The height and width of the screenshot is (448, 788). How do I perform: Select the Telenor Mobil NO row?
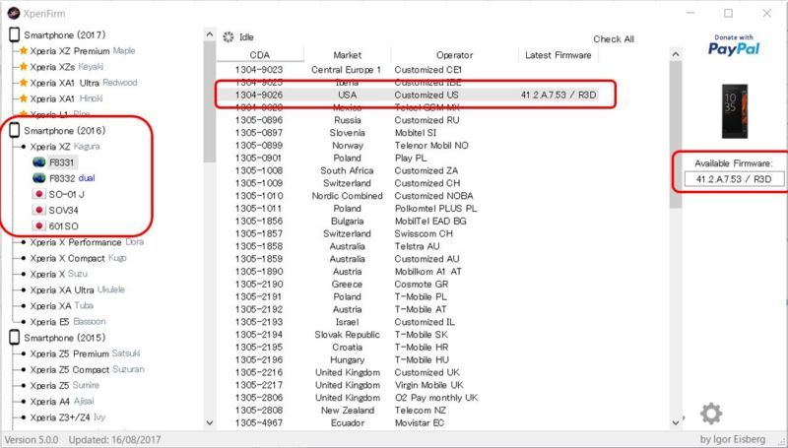[408, 145]
